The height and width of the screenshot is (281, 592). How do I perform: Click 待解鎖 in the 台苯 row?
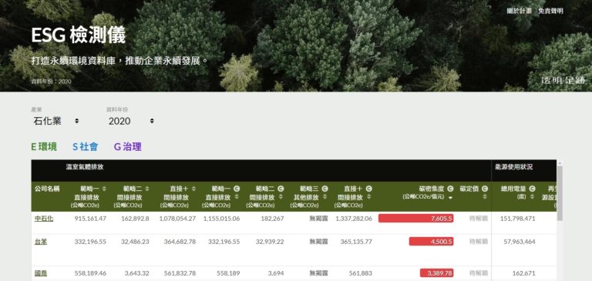click(479, 242)
